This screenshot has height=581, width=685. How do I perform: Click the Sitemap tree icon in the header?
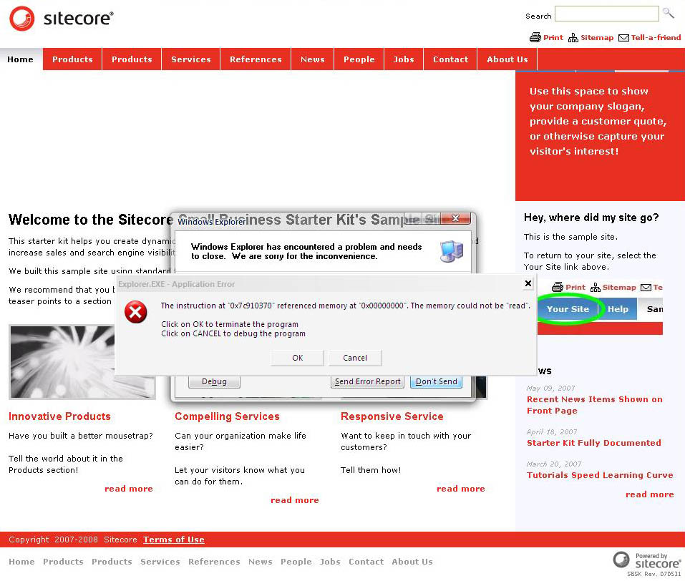(x=573, y=38)
